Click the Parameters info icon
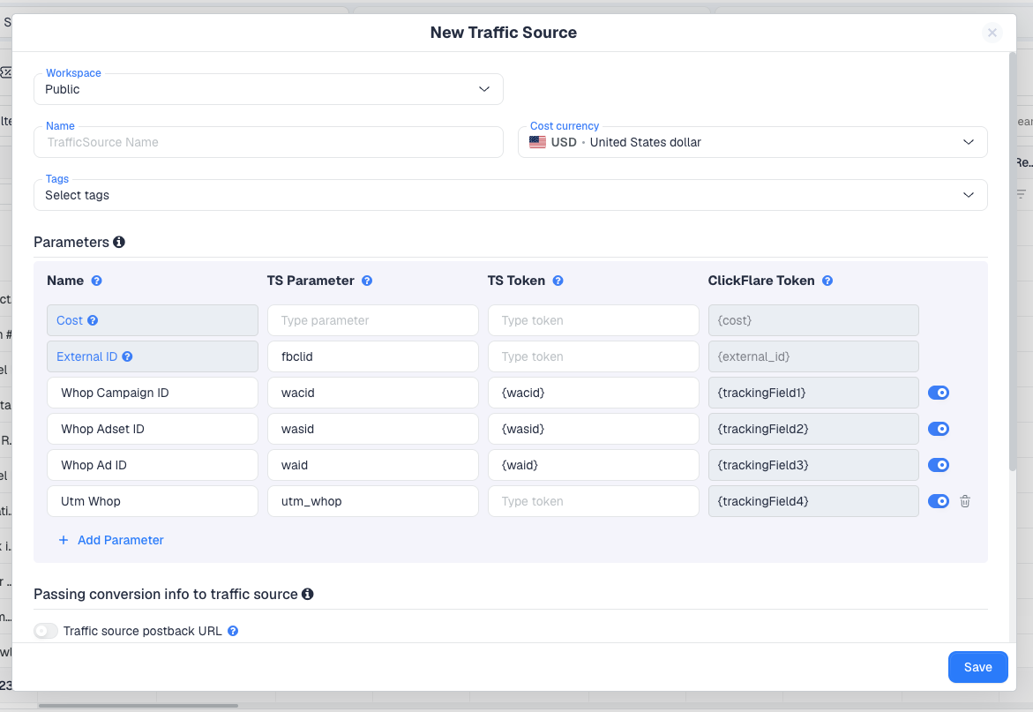 click(118, 243)
